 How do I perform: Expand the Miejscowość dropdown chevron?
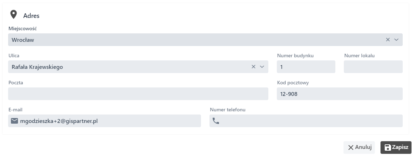(x=396, y=40)
